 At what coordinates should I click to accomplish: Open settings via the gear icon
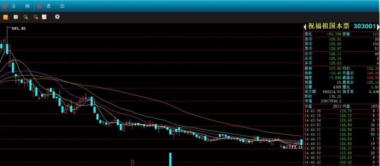click(57, 17)
